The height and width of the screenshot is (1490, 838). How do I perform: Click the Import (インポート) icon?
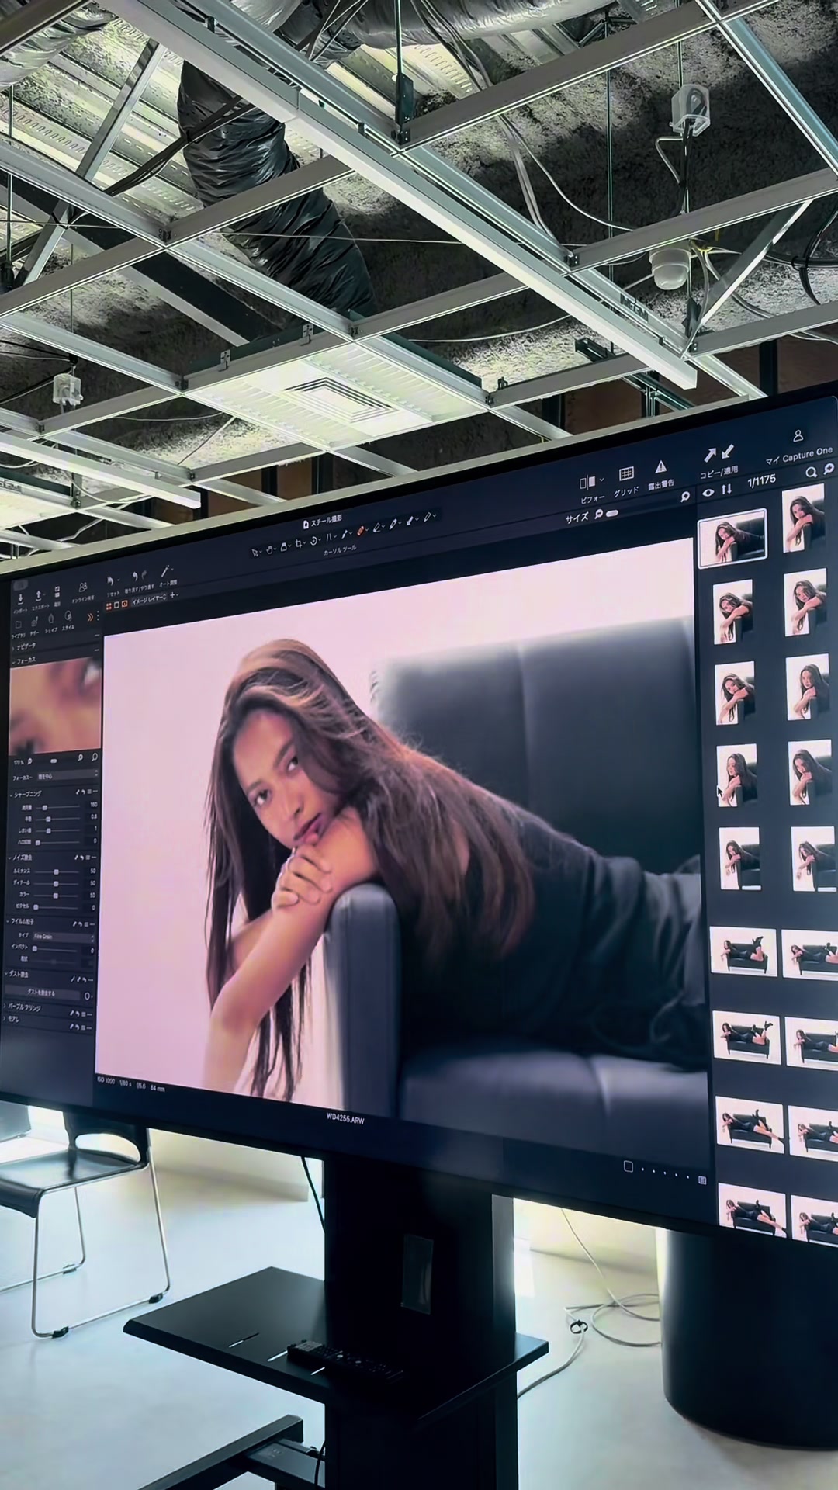coord(19,598)
